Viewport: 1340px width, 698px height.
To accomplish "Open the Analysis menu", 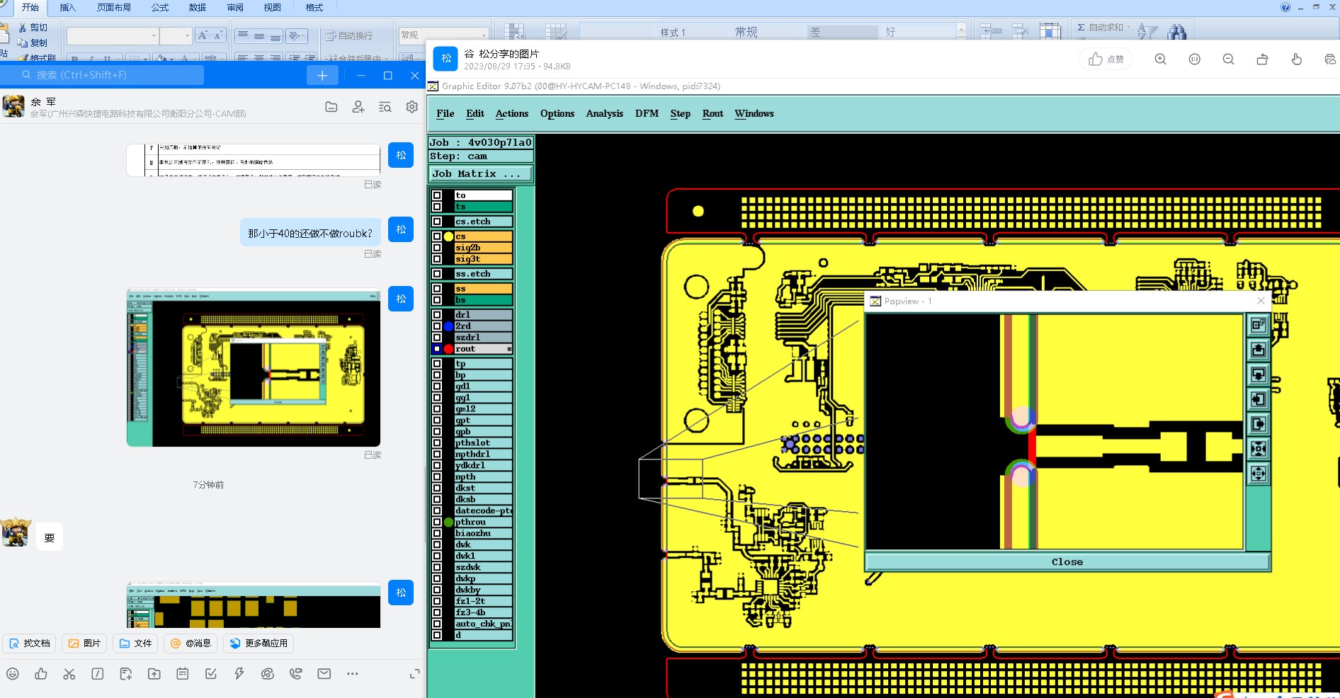I will [x=604, y=113].
